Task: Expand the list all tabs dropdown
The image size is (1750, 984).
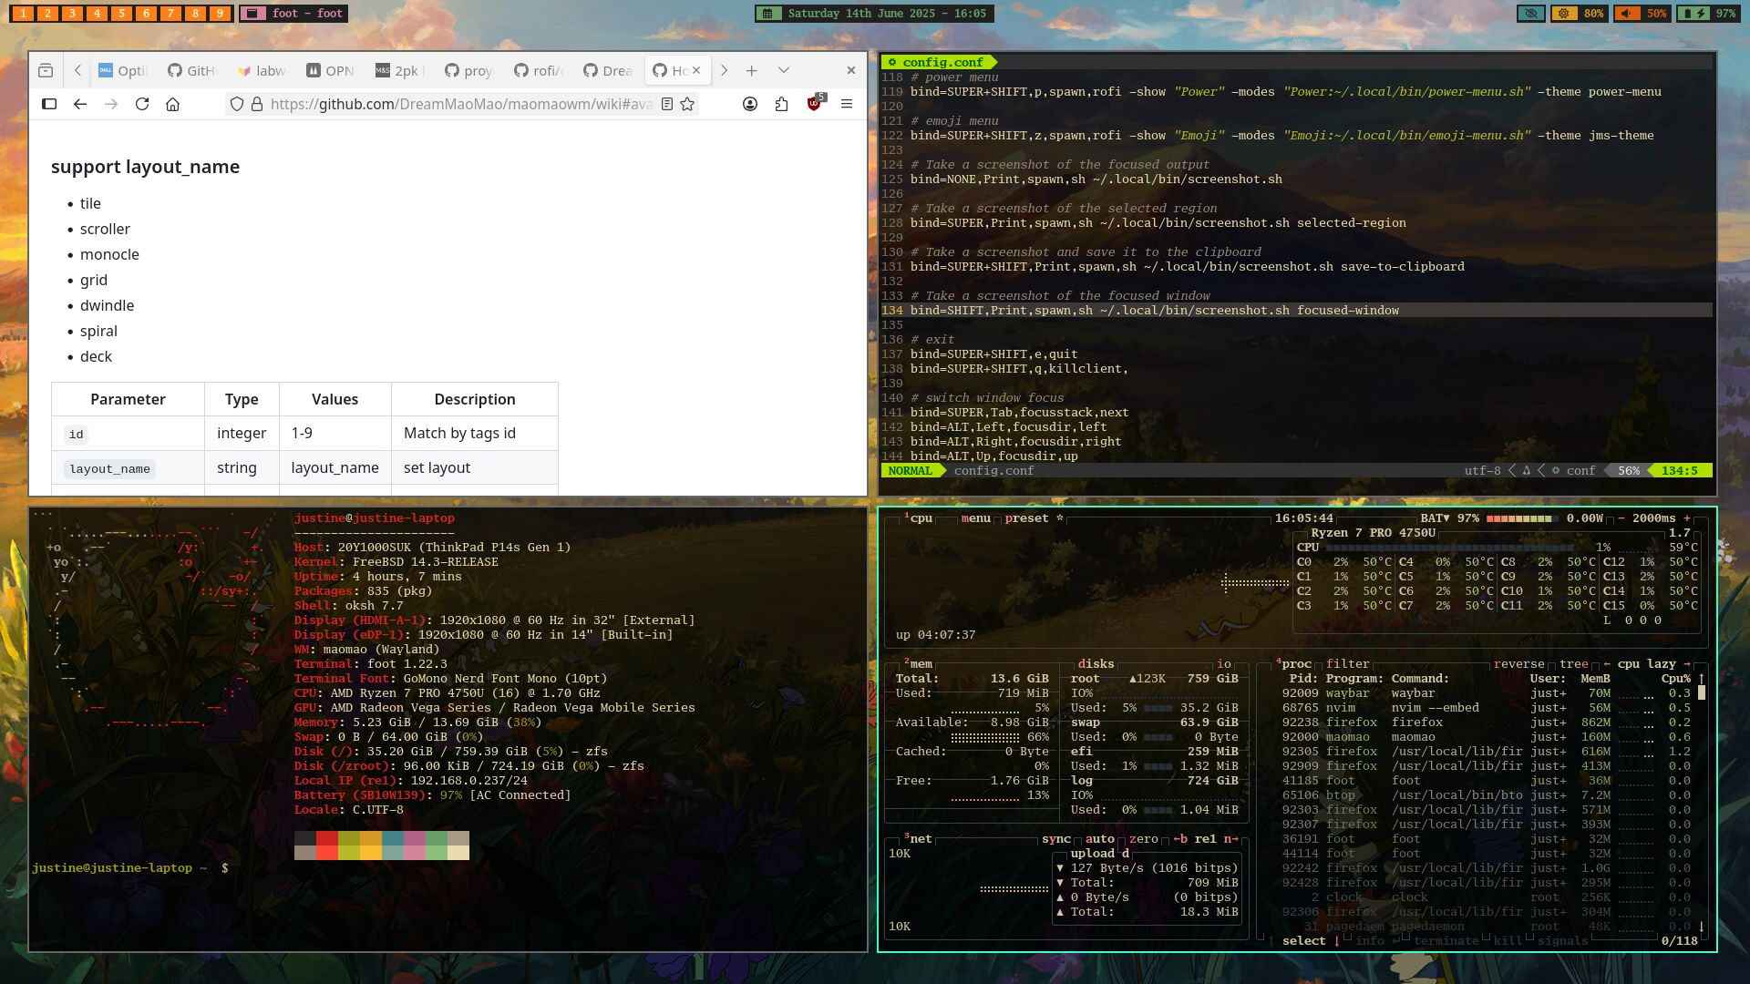Action: pos(784,70)
